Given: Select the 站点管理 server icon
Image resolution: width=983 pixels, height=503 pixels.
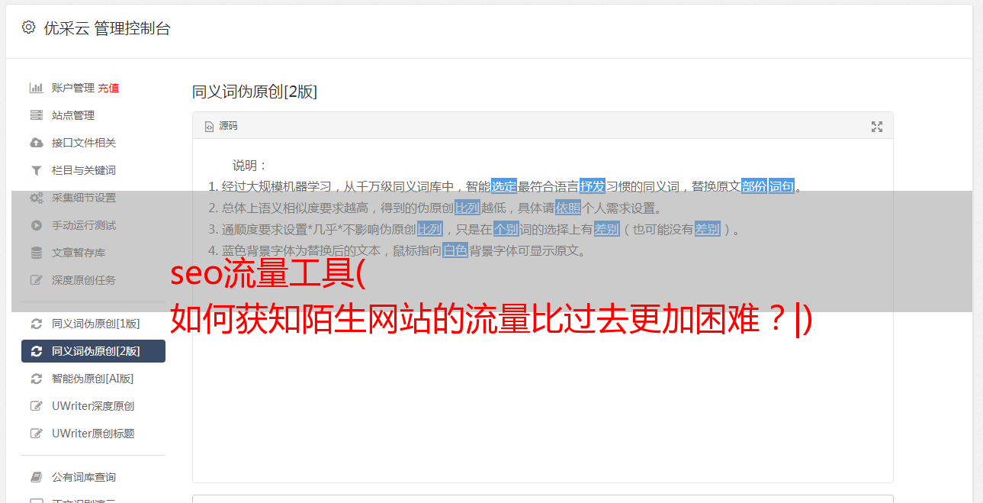Looking at the screenshot, I should click(36, 115).
